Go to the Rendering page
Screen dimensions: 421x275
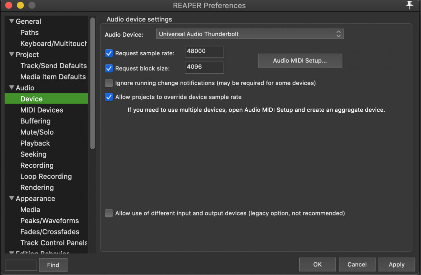click(x=37, y=187)
